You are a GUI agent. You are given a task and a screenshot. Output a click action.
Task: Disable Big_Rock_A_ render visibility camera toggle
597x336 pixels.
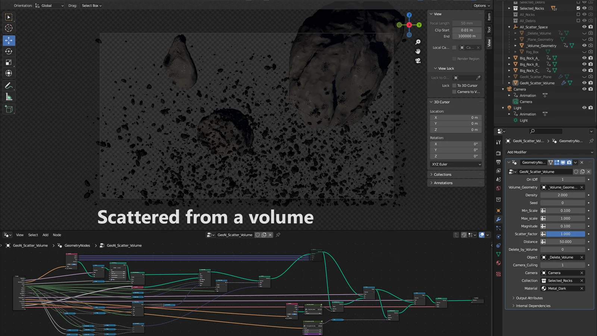coord(590,58)
